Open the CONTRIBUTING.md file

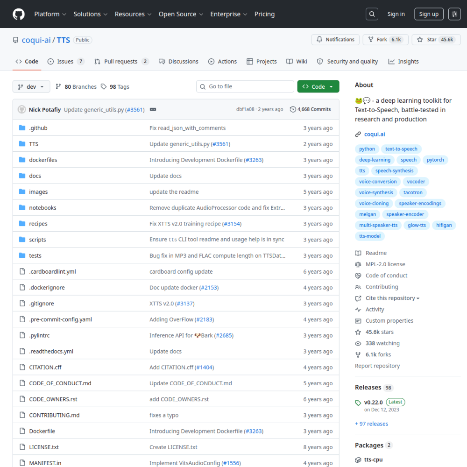click(54, 415)
